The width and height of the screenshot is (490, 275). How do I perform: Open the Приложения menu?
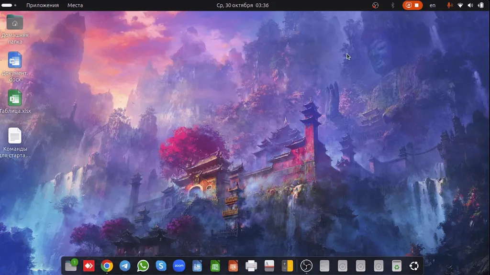click(x=43, y=5)
